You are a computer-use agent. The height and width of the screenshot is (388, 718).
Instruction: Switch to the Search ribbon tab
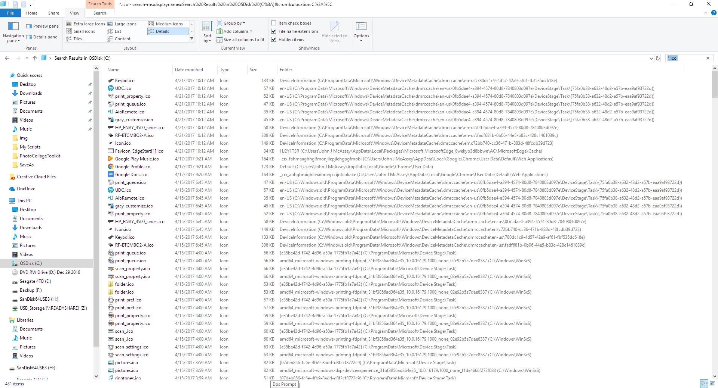100,13
